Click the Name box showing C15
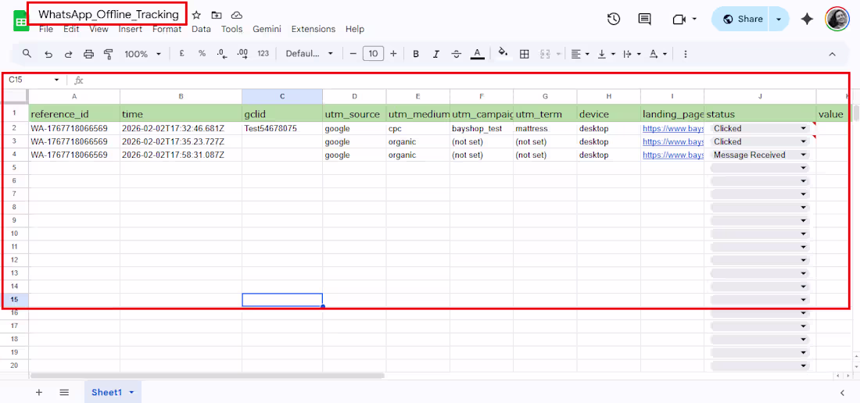Screen dimensions: 860x403 (34, 80)
